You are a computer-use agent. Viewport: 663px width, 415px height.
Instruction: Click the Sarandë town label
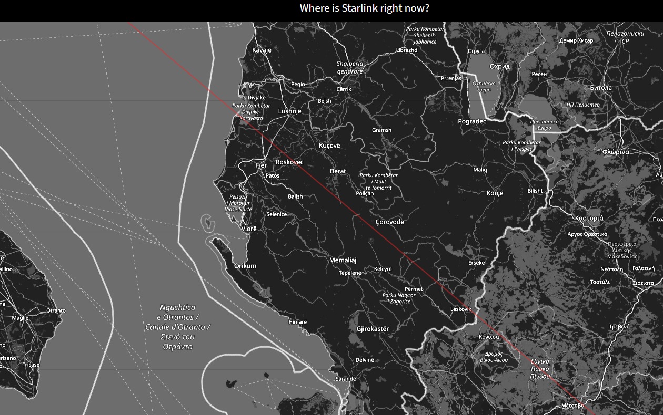[x=346, y=379]
